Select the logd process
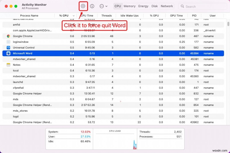The width and height of the screenshot is (230, 153). click(x=16, y=117)
